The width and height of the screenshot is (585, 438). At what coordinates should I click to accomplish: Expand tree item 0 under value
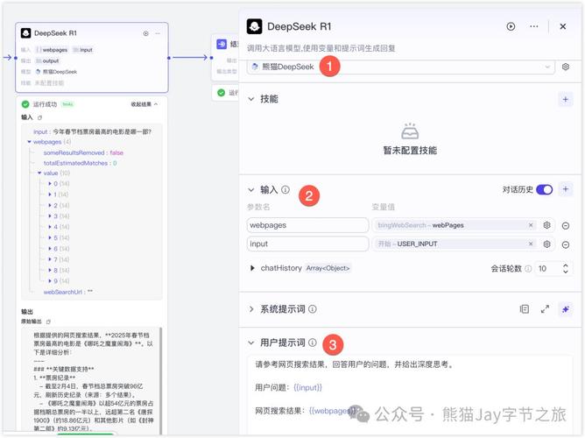50,184
